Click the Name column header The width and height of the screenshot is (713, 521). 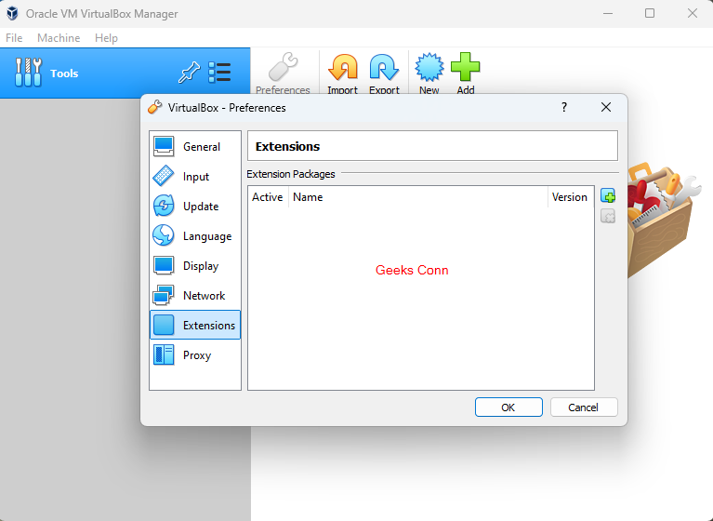pos(418,197)
